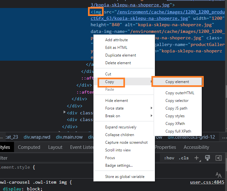Screen dimensions: 227x191
Task: Click Delete element in context menu
Action: [x=118, y=63]
